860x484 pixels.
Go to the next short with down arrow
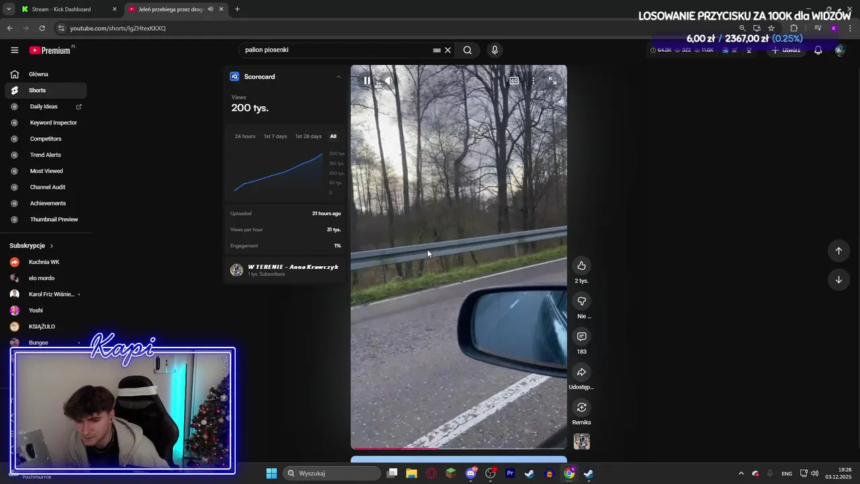(838, 280)
